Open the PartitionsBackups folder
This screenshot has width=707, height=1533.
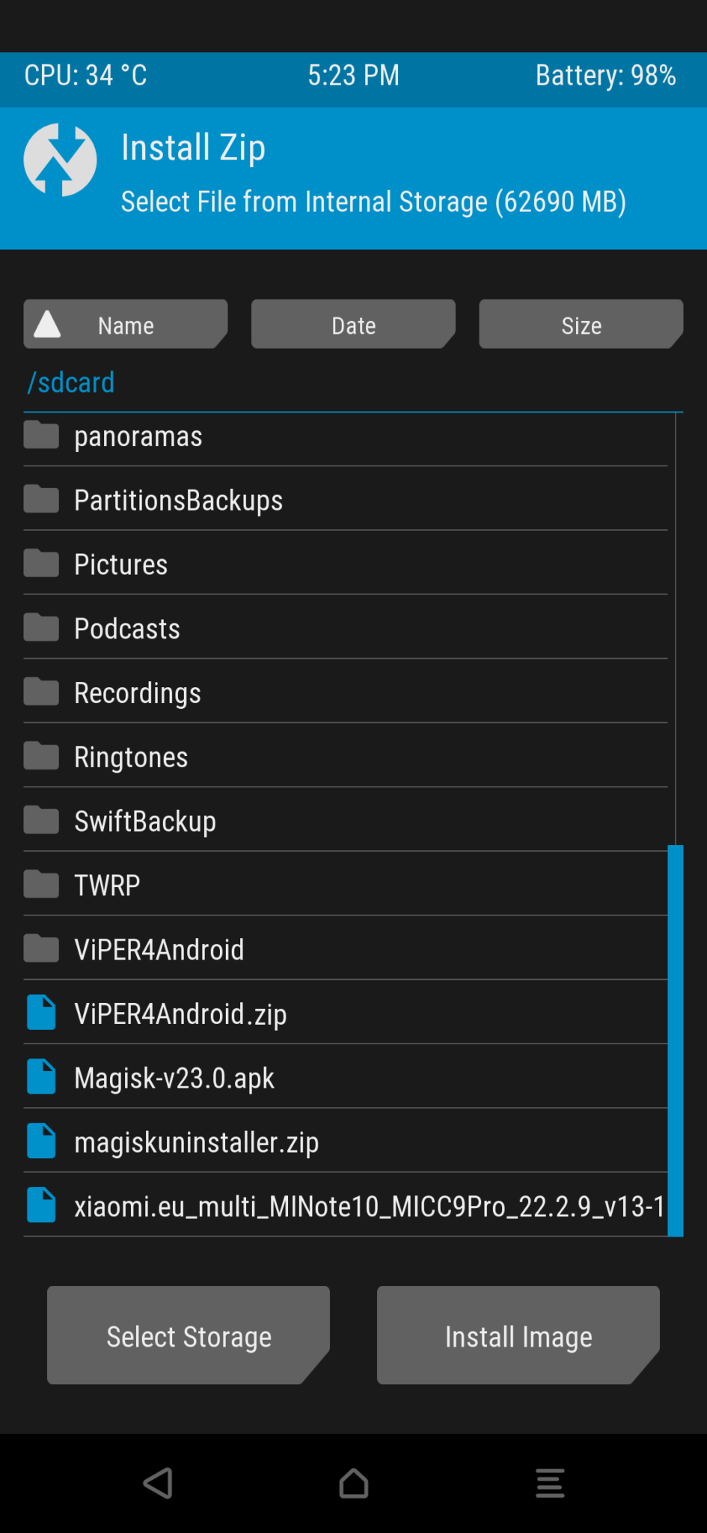pyautogui.click(x=178, y=500)
